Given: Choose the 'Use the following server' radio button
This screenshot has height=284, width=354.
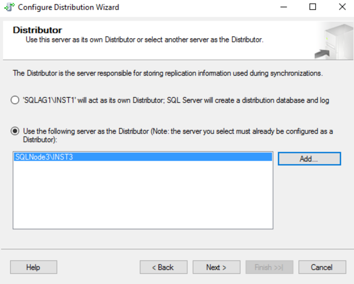Looking at the screenshot, I should pos(14,131).
